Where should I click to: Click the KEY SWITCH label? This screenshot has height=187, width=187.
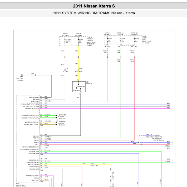point(89,83)
